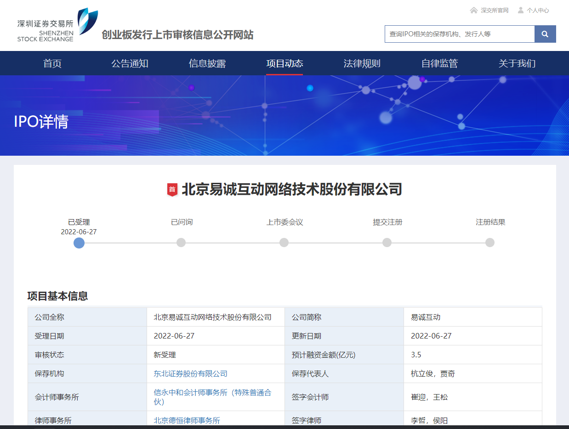Click the 注册结果 step label
Viewport: 569px width, 429px height.
click(490, 222)
